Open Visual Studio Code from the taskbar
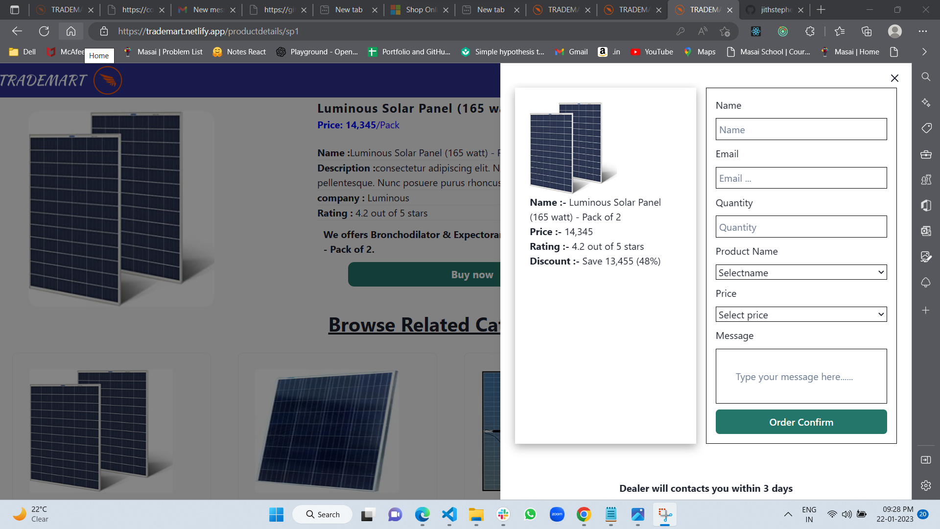Screen dimensions: 940x529 pyautogui.click(x=449, y=514)
